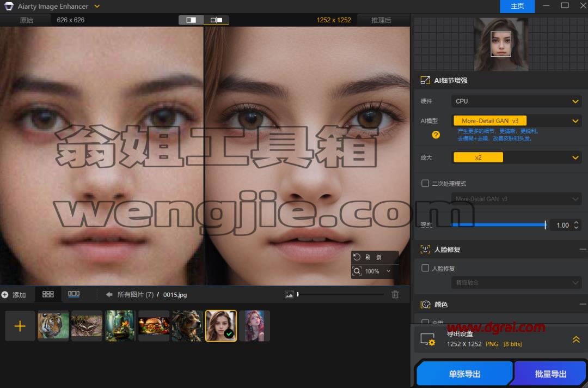Click the AI细节增强 panel icon
588x388 pixels.
click(x=425, y=80)
